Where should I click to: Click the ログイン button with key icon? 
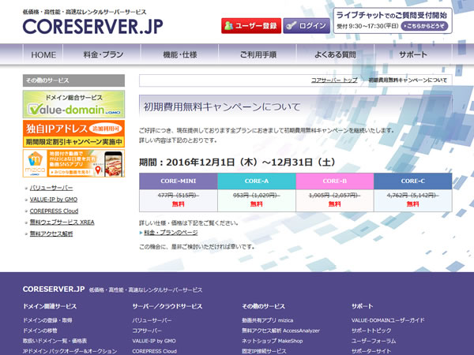point(307,26)
